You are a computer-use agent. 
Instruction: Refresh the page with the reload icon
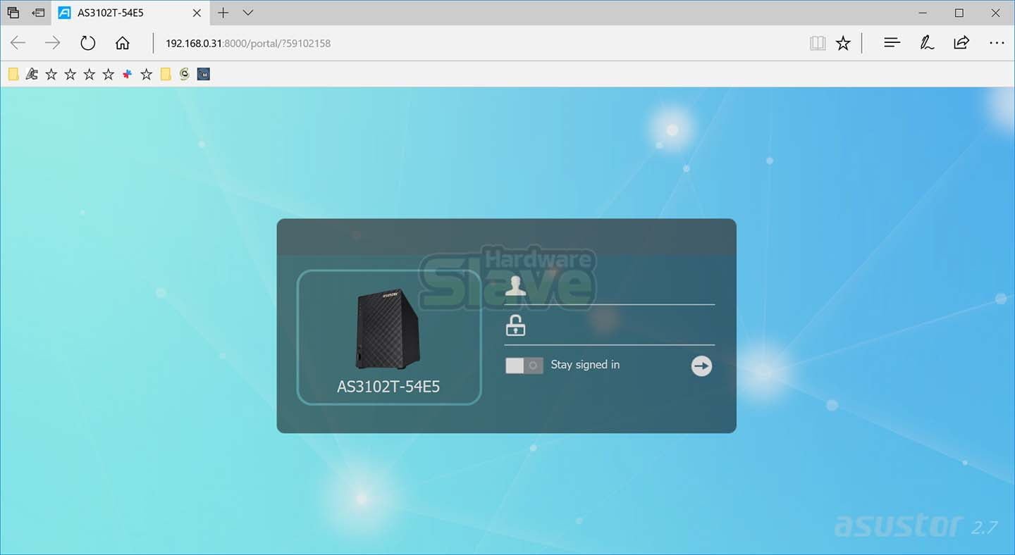click(87, 43)
